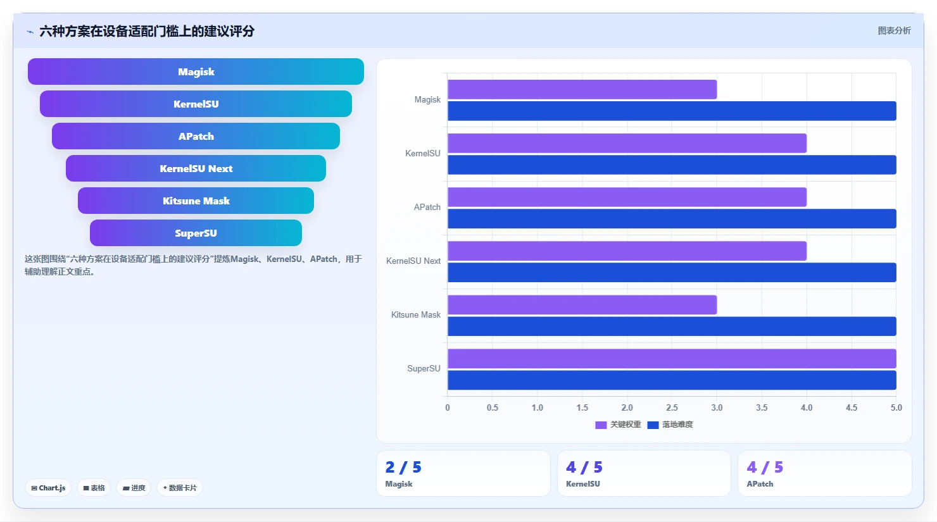Click the Magisk y-axis label
The height and width of the screenshot is (522, 937).
click(427, 99)
